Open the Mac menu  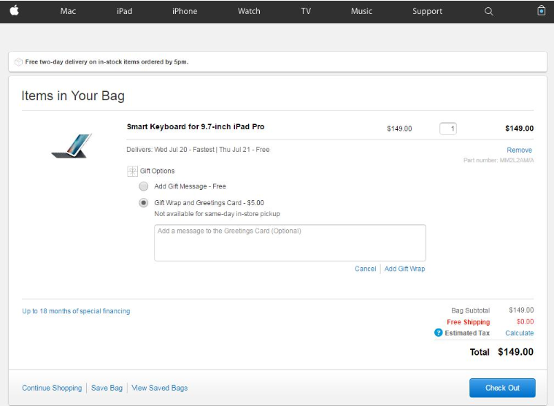(68, 11)
